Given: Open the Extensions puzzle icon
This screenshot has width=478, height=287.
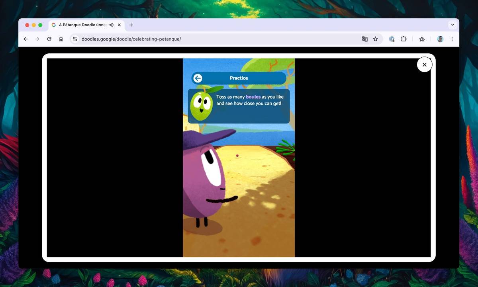Looking at the screenshot, I should pos(404,39).
